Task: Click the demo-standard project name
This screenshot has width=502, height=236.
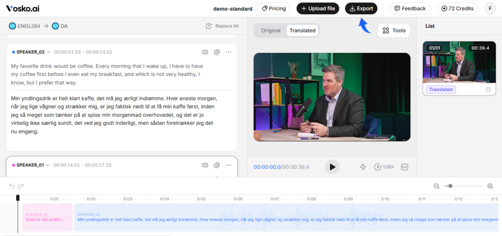Action: click(233, 9)
